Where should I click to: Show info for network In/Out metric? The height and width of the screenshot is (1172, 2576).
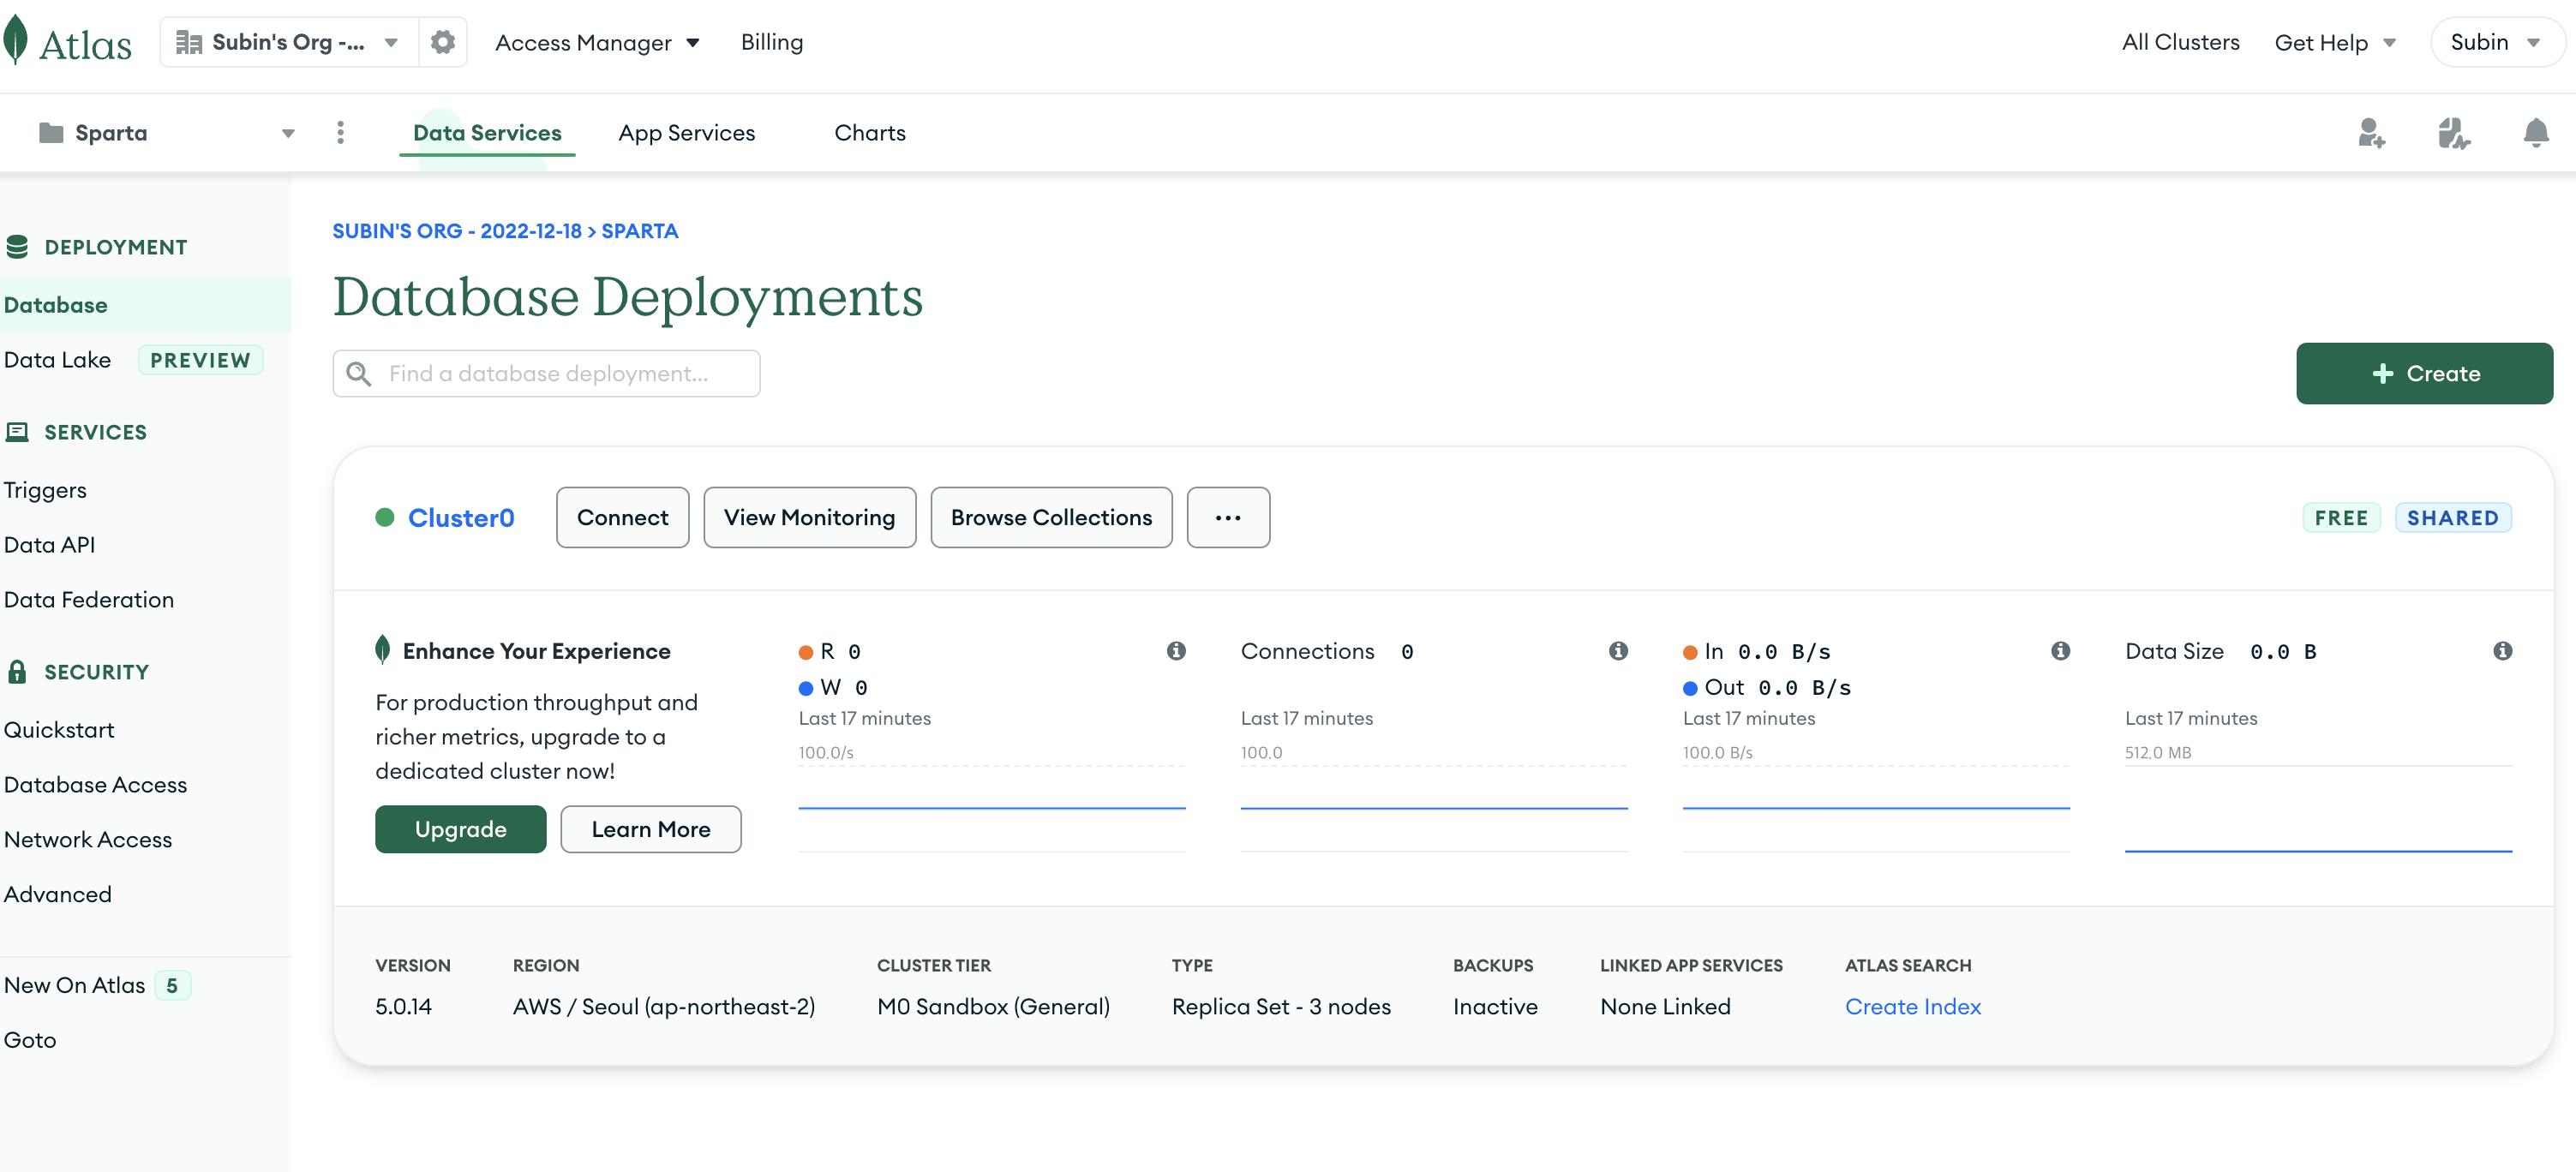click(x=2060, y=651)
